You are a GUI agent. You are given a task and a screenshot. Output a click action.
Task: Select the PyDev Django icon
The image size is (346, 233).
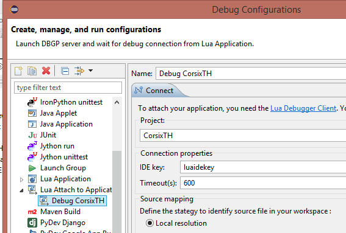pyautogui.click(x=32, y=223)
